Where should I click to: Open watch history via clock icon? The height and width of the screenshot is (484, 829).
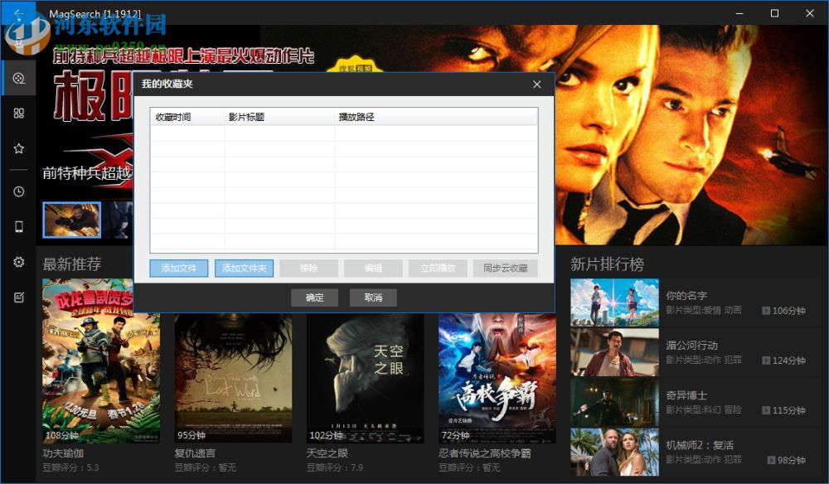tap(18, 191)
